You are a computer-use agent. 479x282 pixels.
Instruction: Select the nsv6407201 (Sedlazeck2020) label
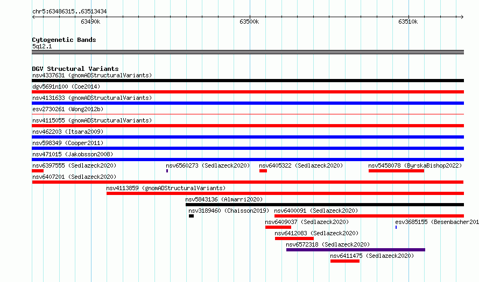tap(74, 177)
